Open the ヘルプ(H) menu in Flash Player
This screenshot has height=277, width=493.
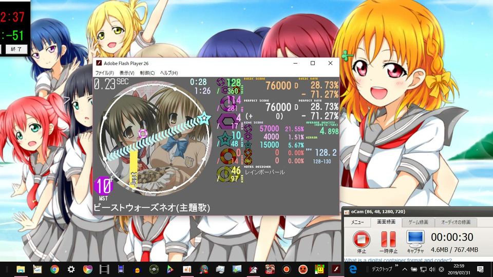(169, 73)
